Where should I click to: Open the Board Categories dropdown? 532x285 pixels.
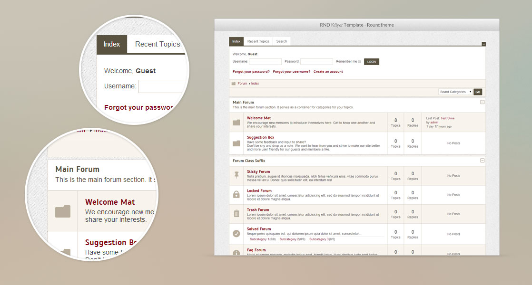[x=455, y=92]
